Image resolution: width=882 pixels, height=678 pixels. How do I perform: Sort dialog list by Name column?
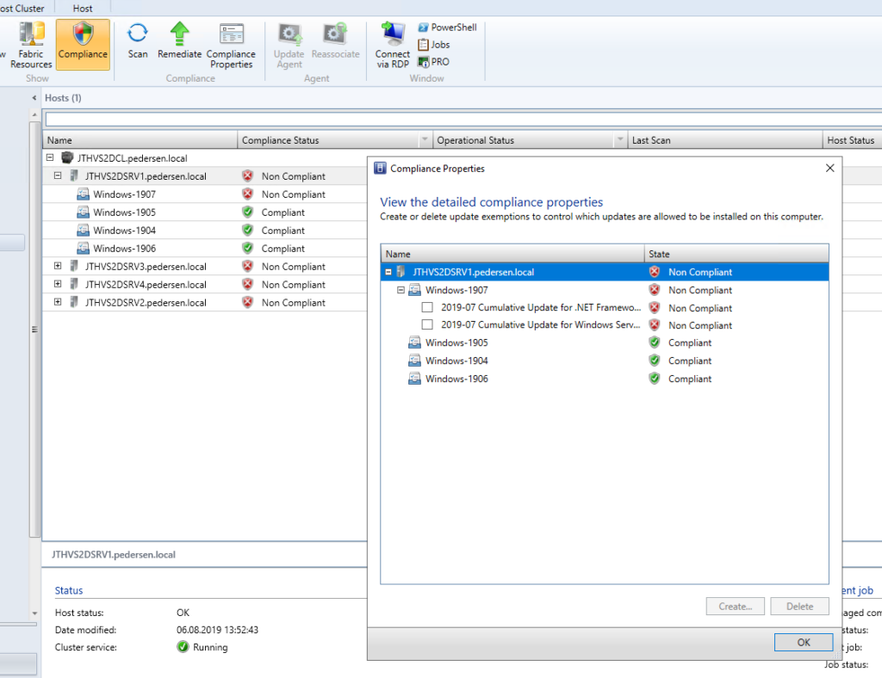point(512,254)
